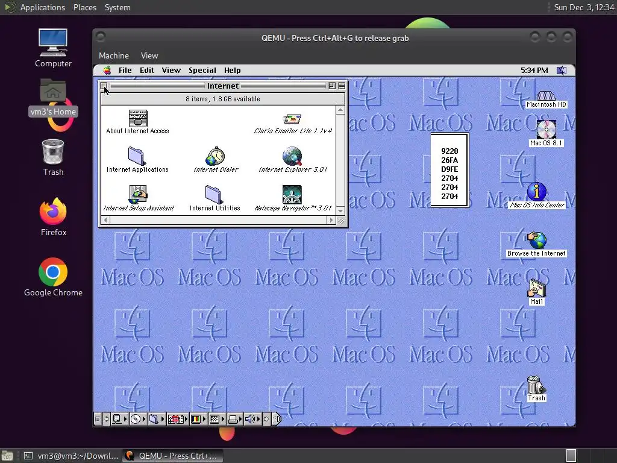Open the Special menu

point(202,71)
